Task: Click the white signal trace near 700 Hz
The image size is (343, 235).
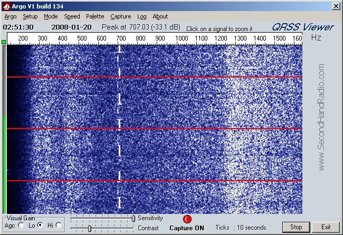Action: point(119,126)
